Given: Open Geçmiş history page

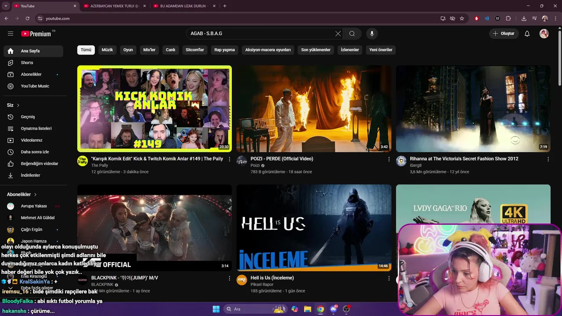Looking at the screenshot, I should [x=33, y=117].
